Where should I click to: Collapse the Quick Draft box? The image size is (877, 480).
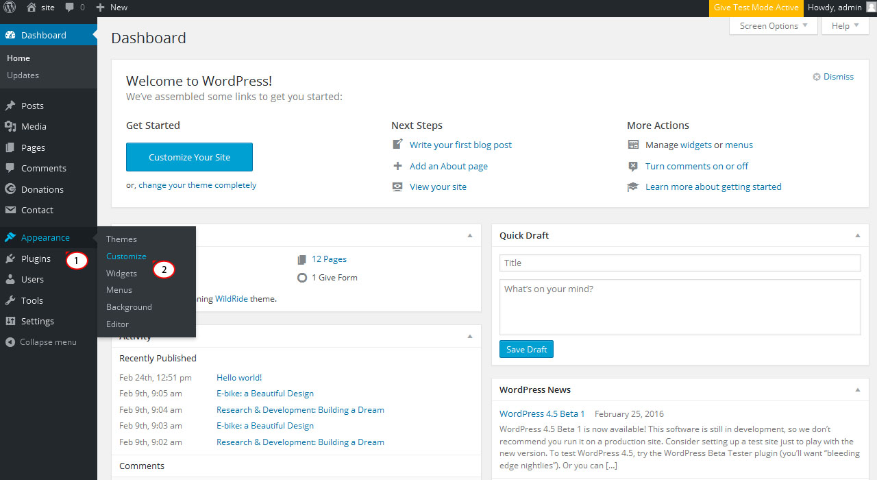pos(857,236)
